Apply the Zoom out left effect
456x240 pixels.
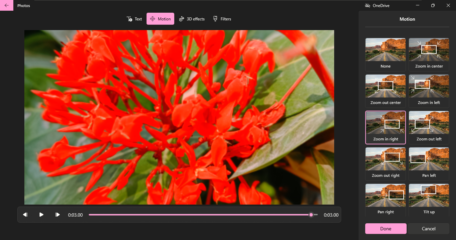pyautogui.click(x=429, y=127)
